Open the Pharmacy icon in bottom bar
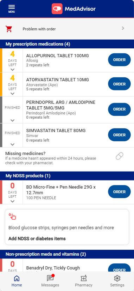Screen dimensions: 134x291 (84, 278)
